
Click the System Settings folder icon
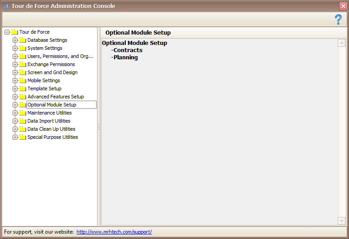23,48
